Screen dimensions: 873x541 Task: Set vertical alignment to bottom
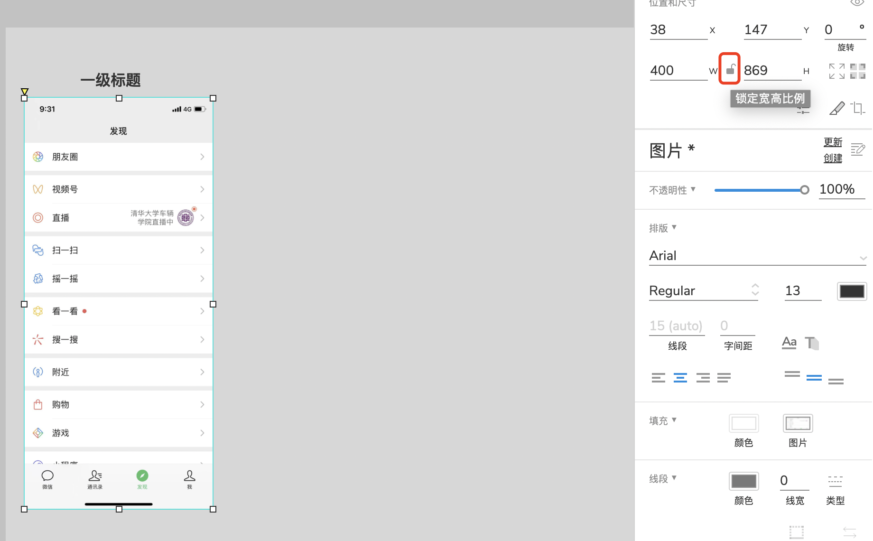tap(836, 381)
